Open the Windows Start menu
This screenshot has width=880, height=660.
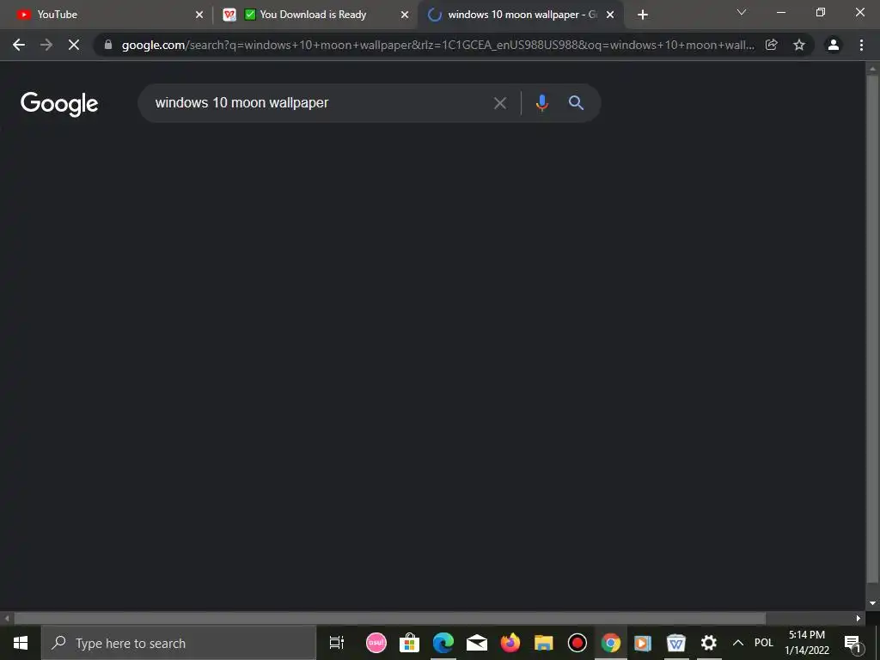[21, 643]
